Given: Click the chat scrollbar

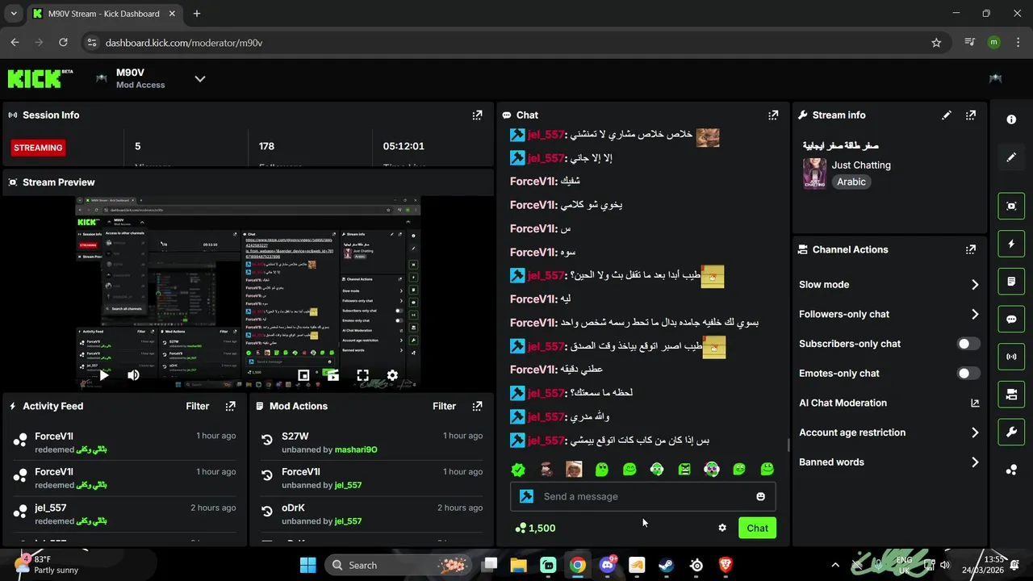Looking at the screenshot, I should tap(788, 445).
